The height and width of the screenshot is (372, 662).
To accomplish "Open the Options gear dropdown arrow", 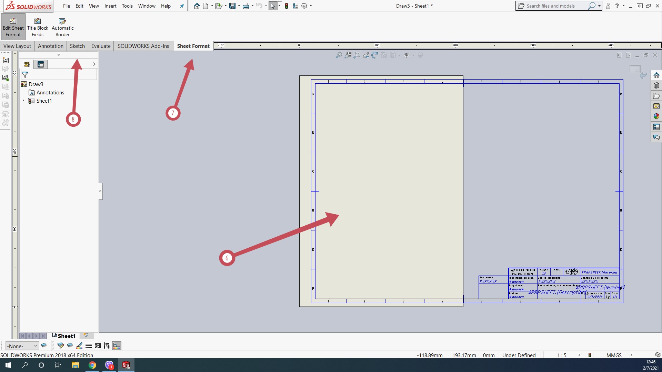I will (311, 6).
